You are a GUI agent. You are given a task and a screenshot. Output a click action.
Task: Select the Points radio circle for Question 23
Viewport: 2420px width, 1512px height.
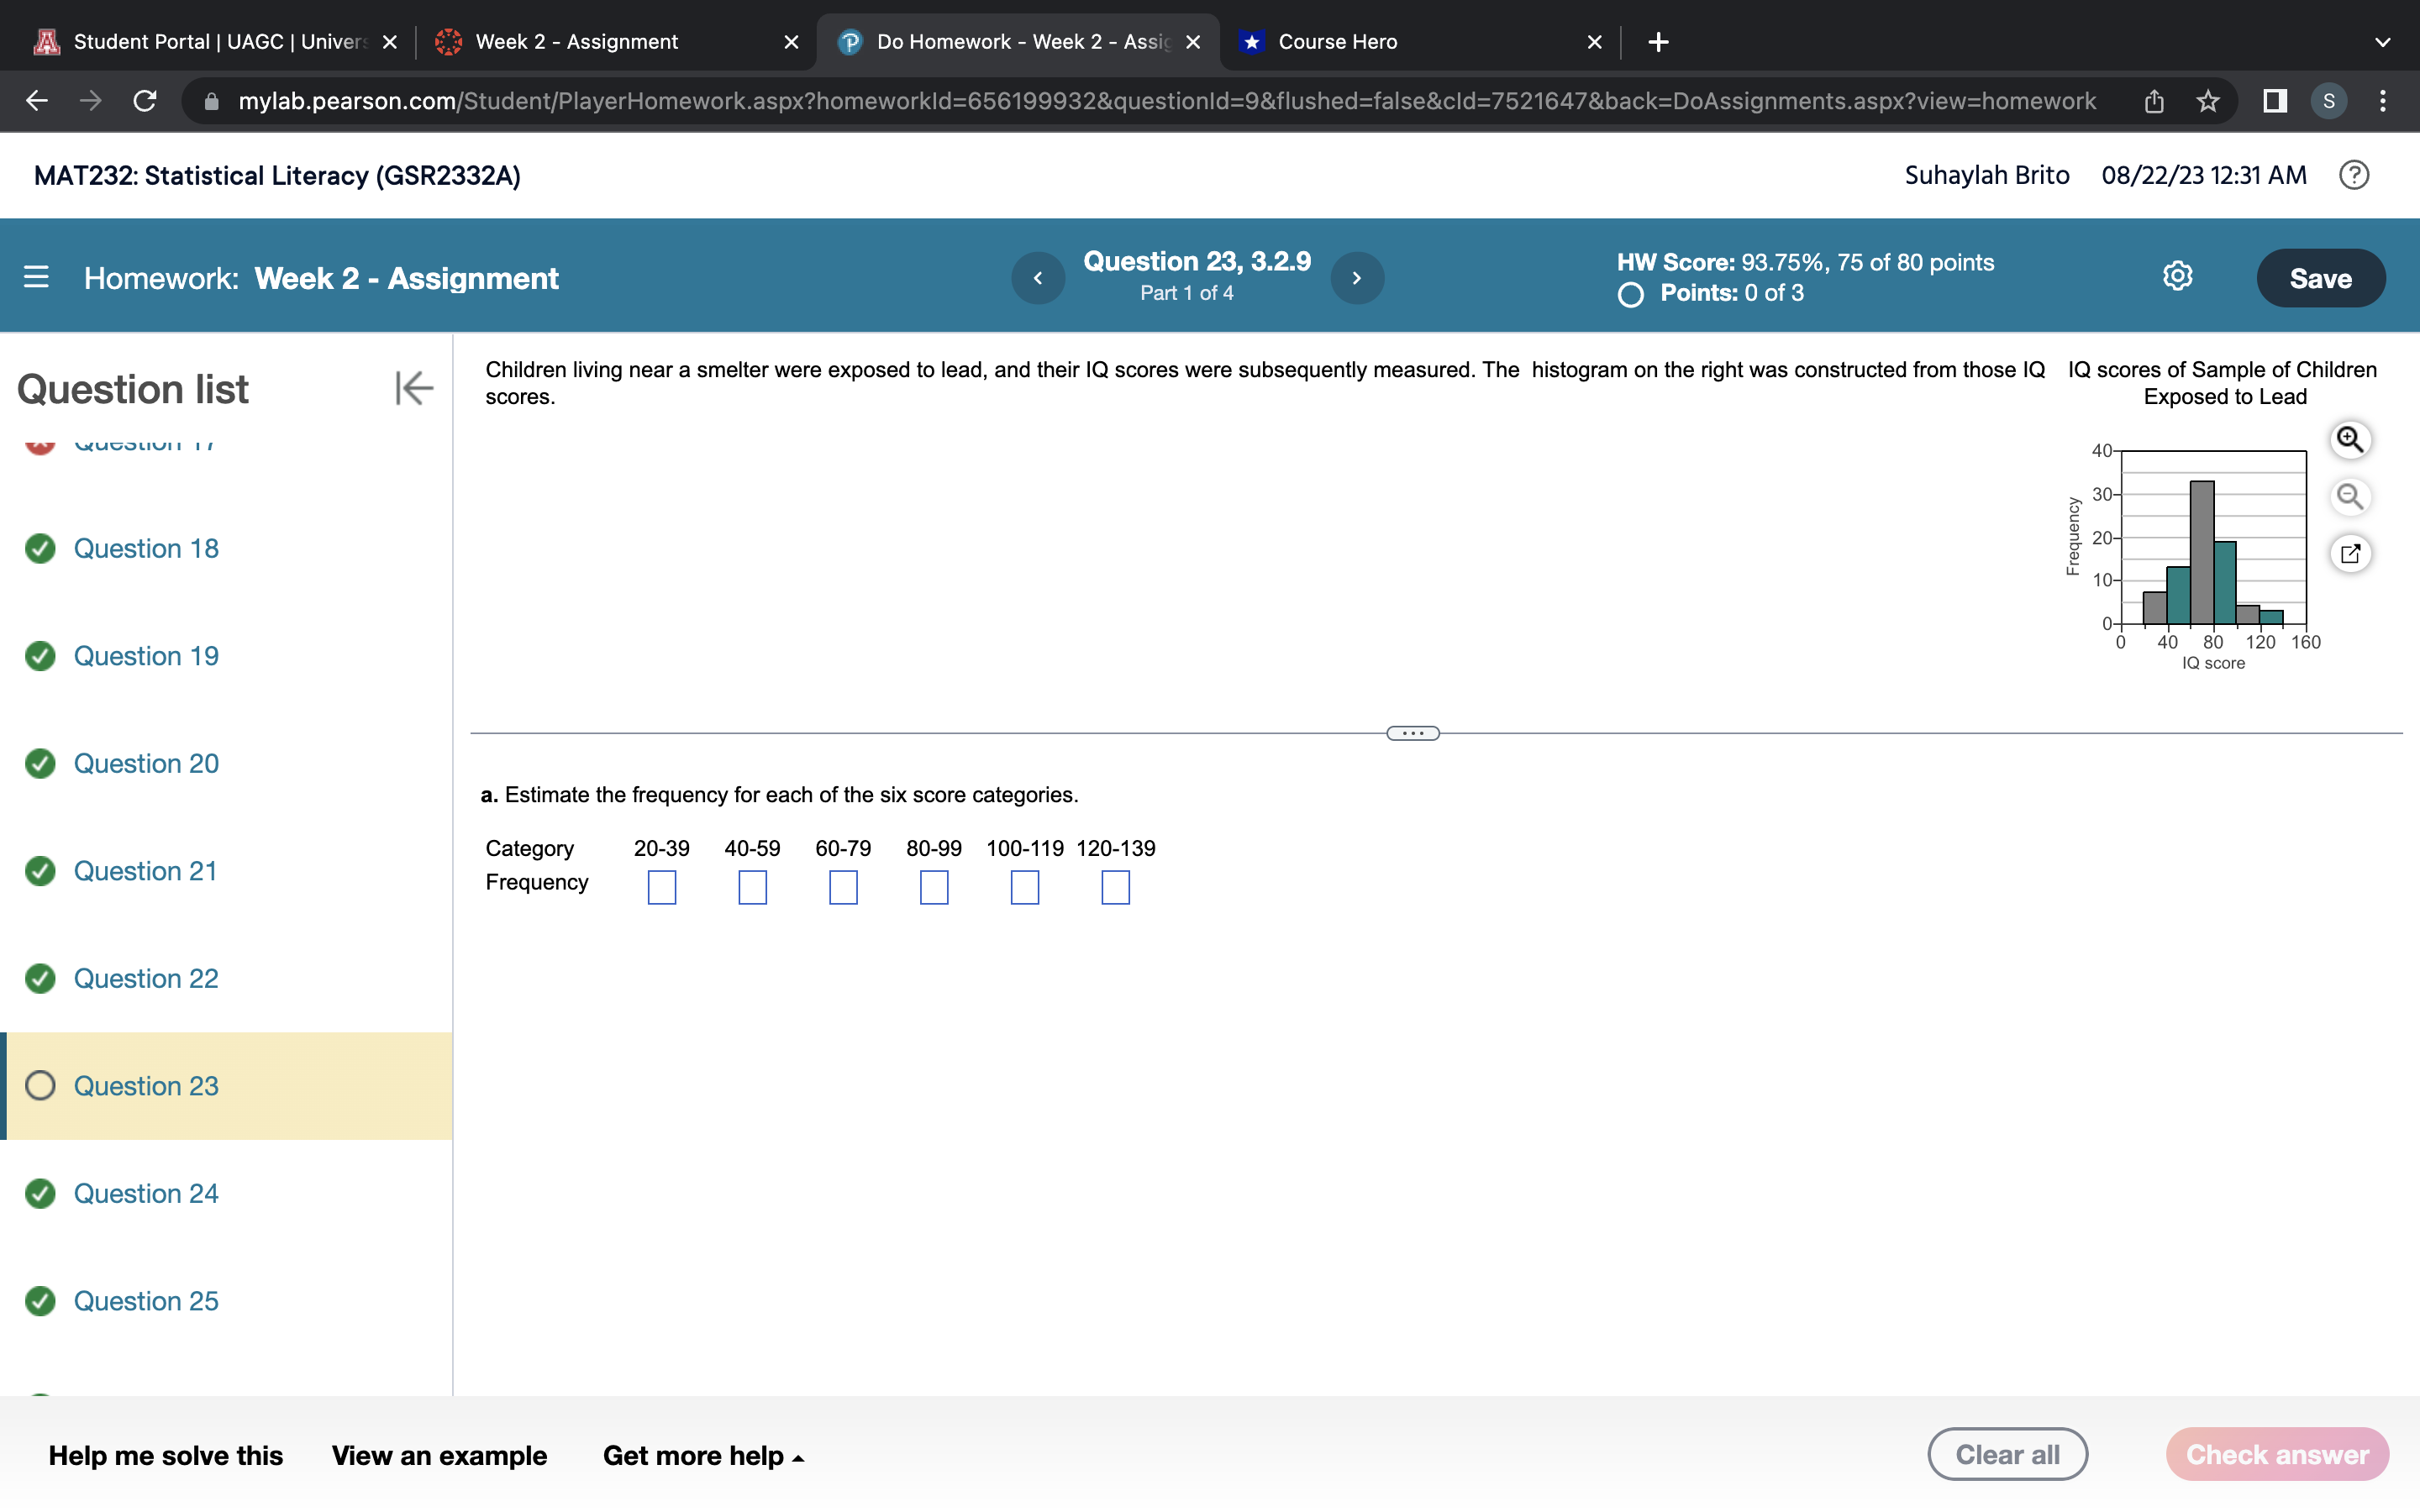(x=1629, y=293)
